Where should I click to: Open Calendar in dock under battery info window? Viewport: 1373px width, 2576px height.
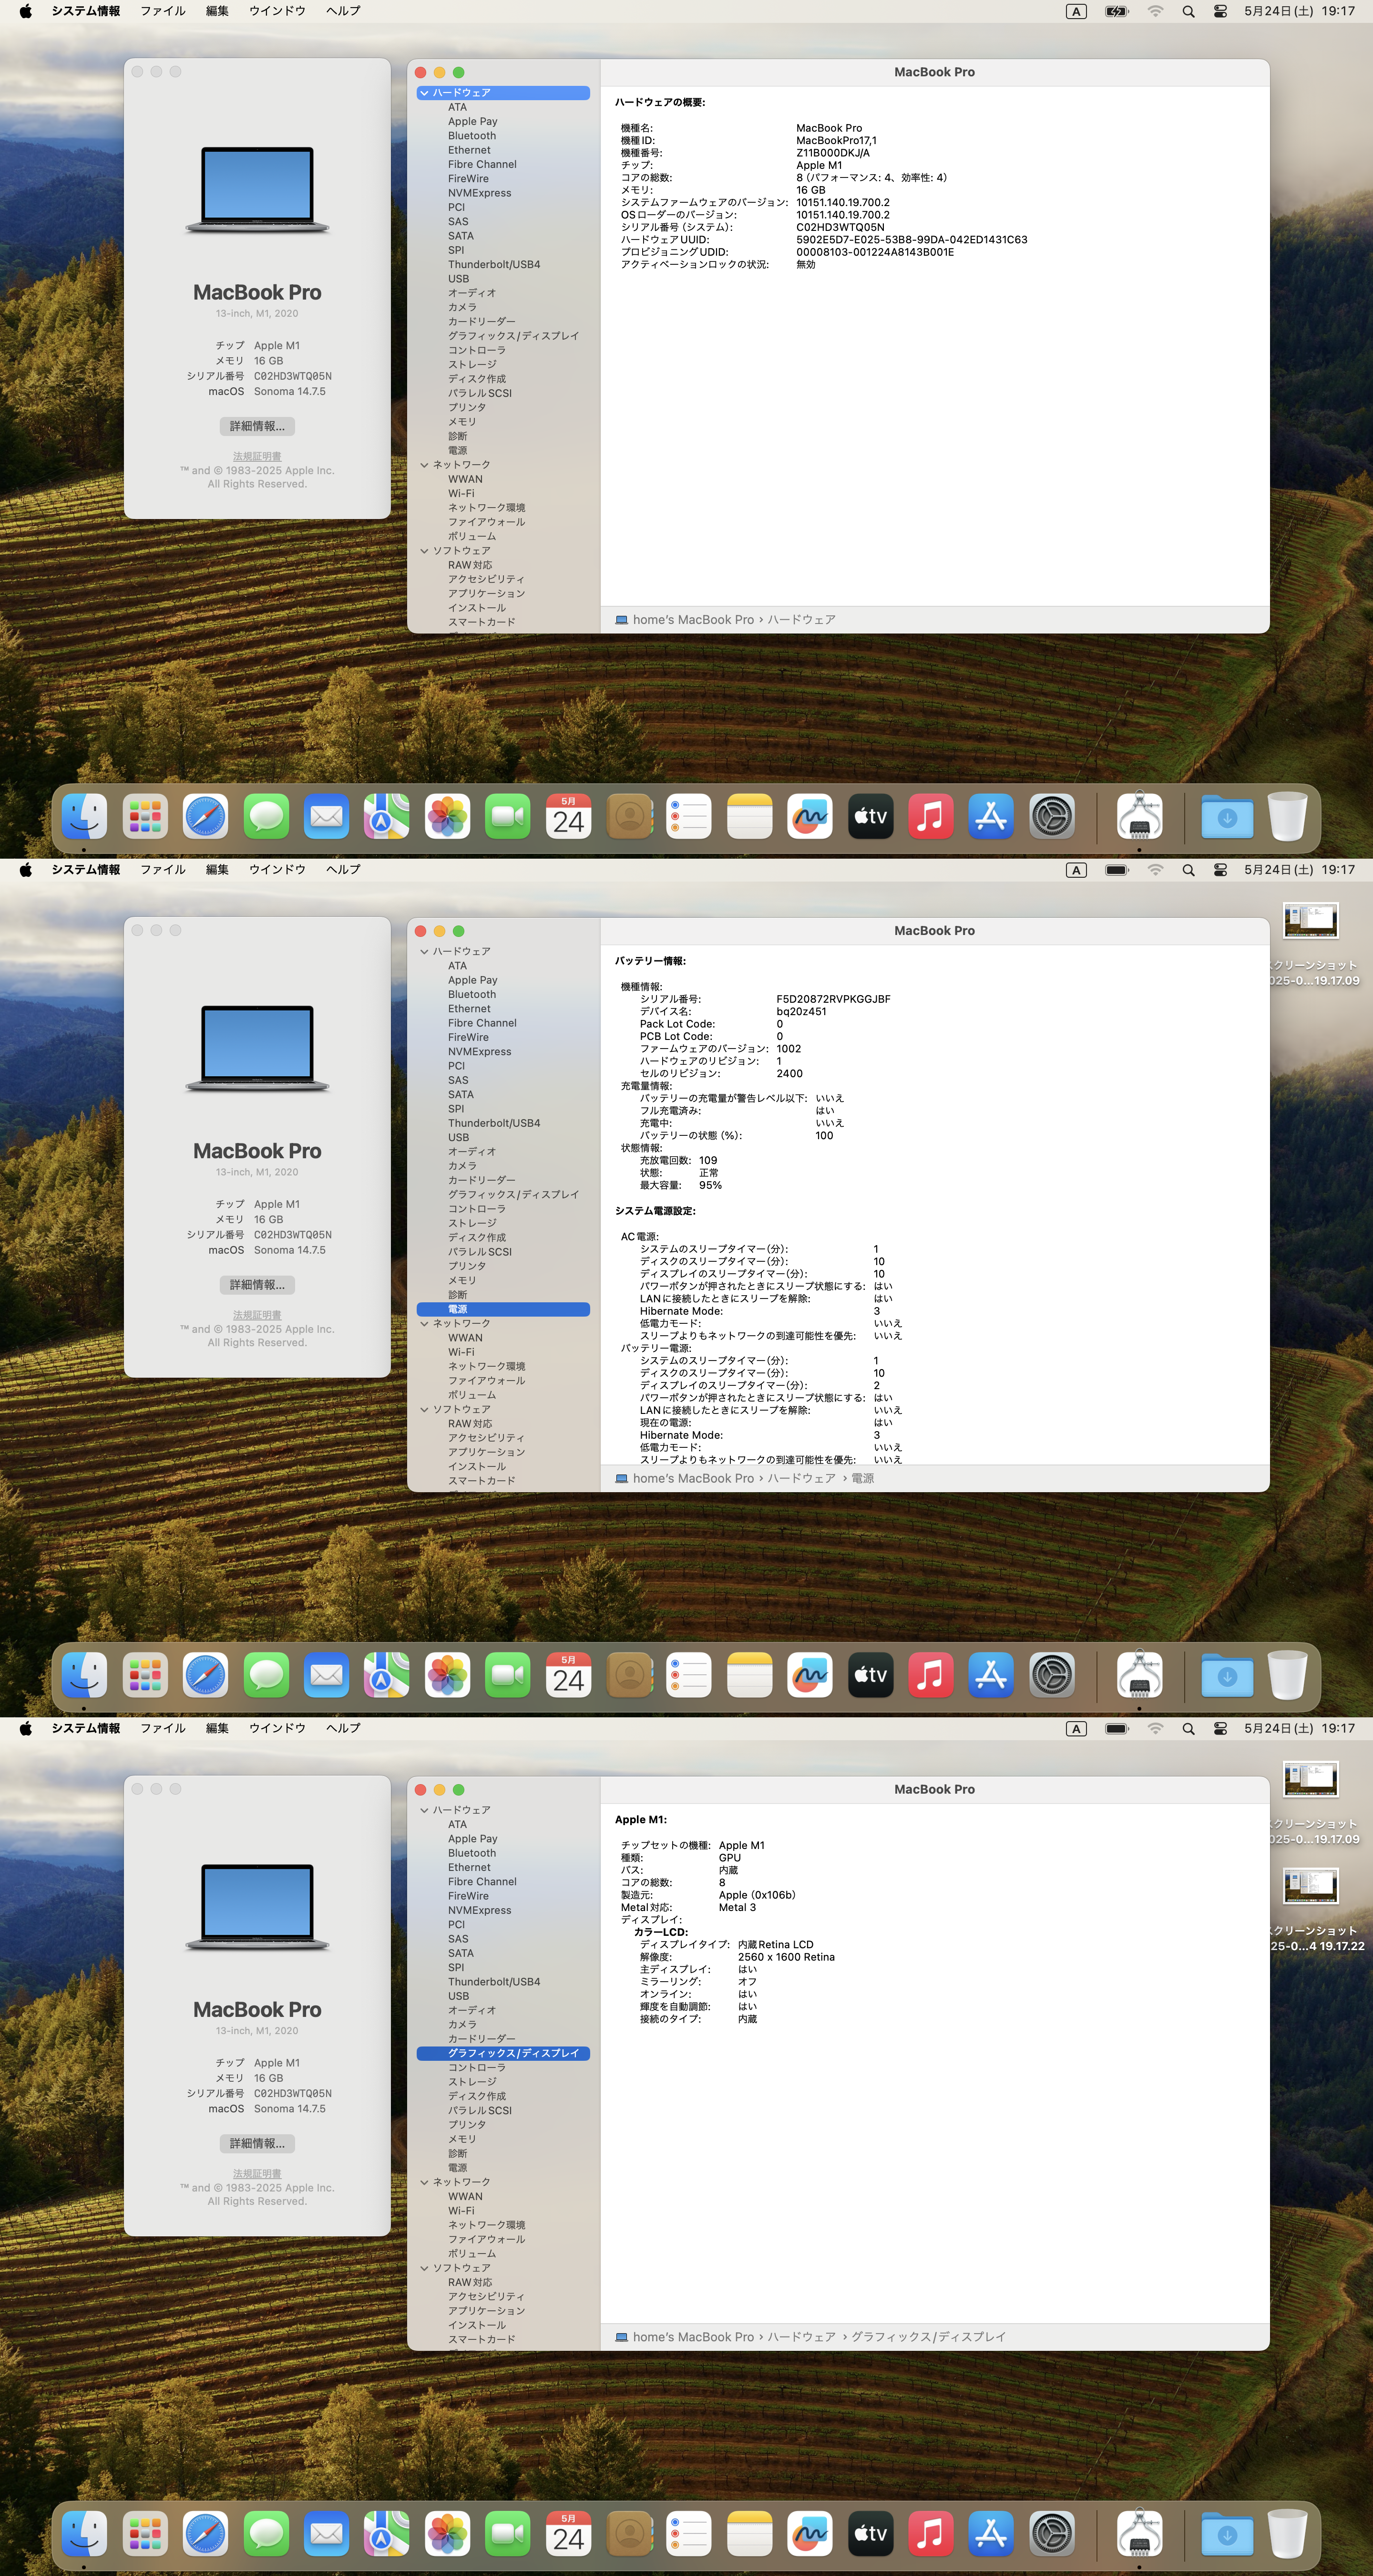pos(569,1675)
